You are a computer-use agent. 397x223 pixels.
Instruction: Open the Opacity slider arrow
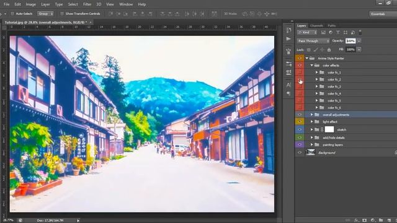pos(359,41)
